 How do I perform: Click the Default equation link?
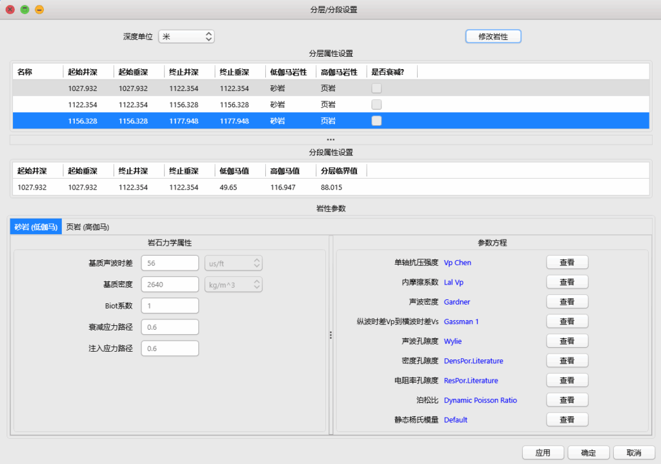456,419
